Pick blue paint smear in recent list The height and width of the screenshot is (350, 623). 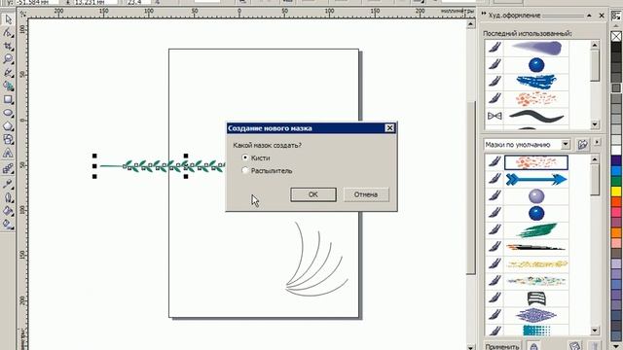536,82
